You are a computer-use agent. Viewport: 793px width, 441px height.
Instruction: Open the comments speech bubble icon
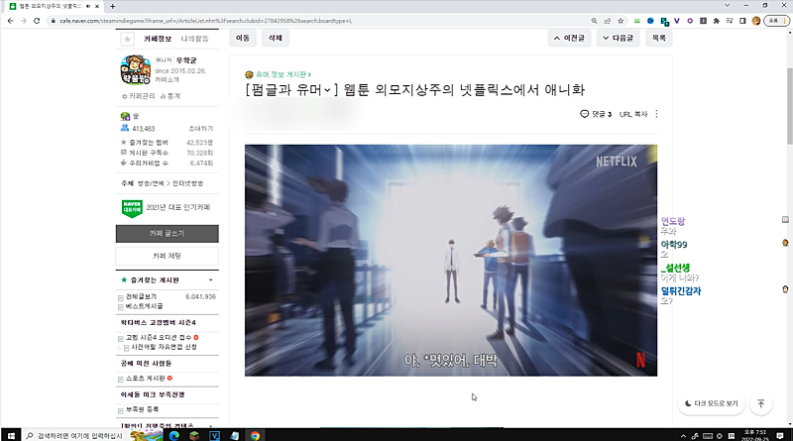tap(585, 114)
